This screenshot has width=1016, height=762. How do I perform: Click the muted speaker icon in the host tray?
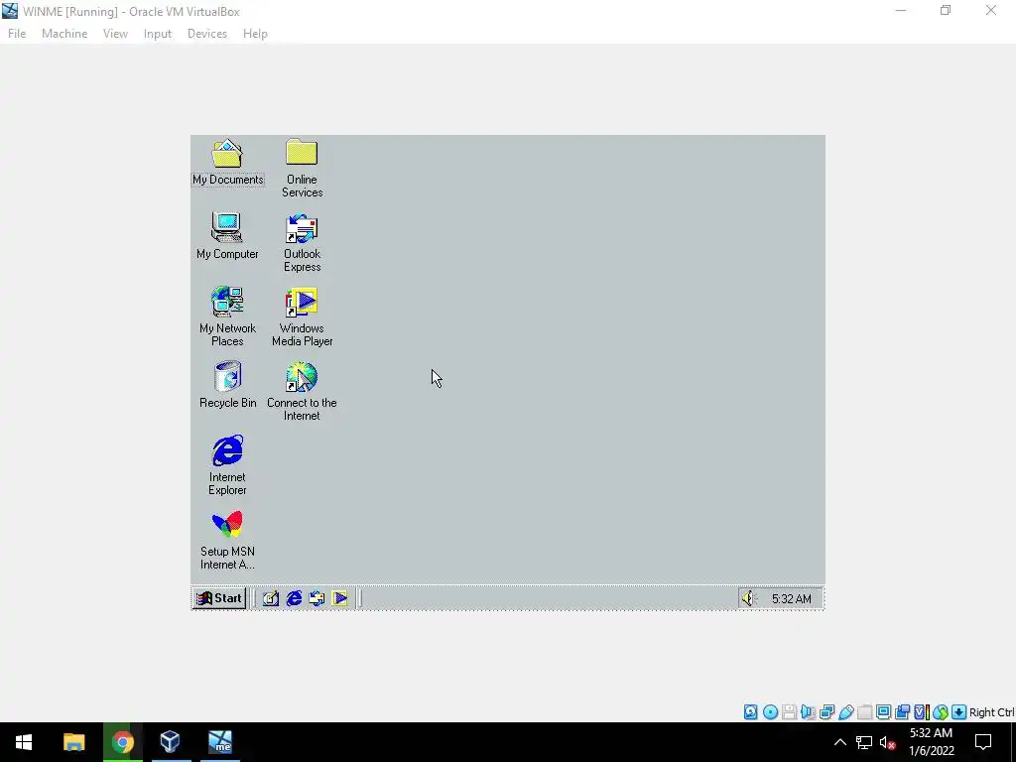coord(888,742)
